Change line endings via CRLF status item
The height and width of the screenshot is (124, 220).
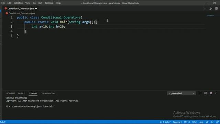(195, 122)
